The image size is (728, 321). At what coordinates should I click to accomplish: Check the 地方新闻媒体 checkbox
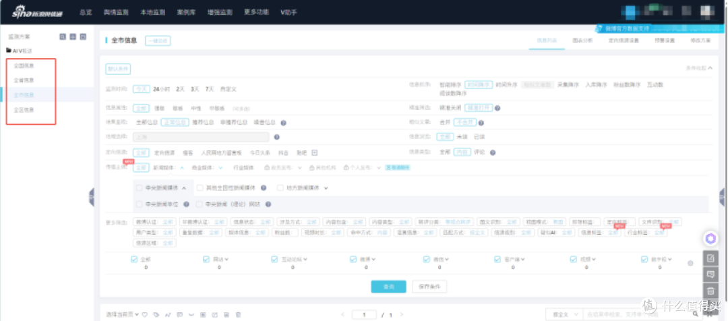click(280, 188)
